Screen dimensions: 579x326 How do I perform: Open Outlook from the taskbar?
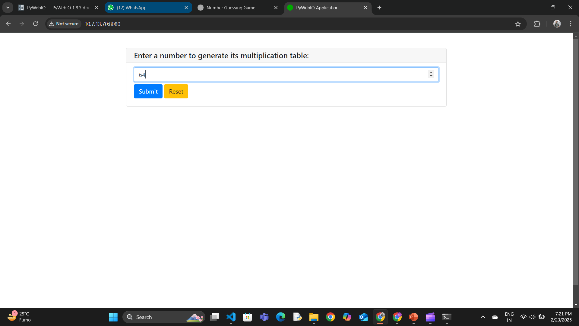[364, 317]
